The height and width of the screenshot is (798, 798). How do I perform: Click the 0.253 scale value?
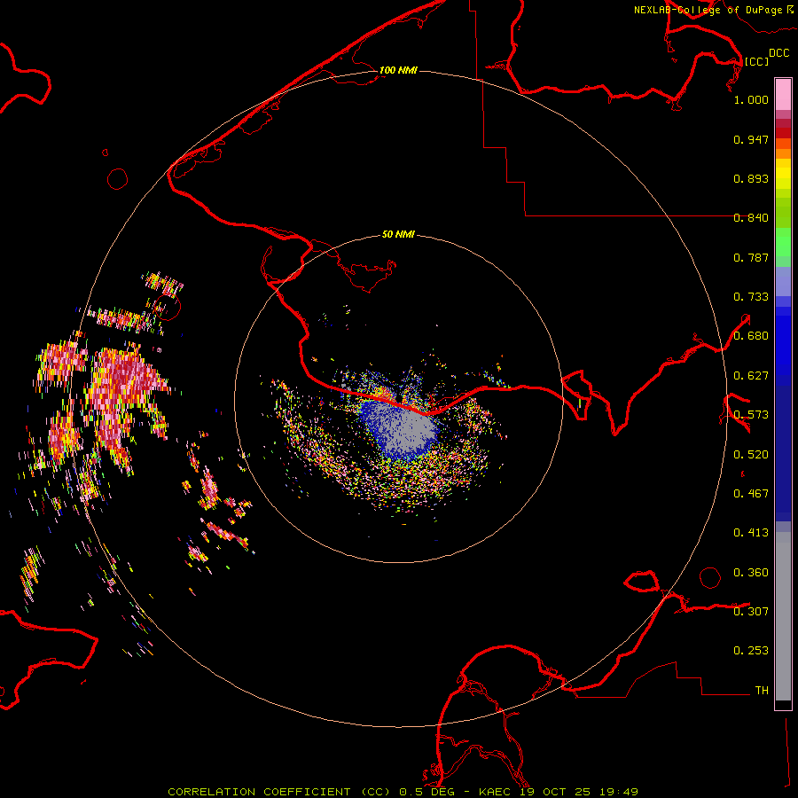[751, 651]
